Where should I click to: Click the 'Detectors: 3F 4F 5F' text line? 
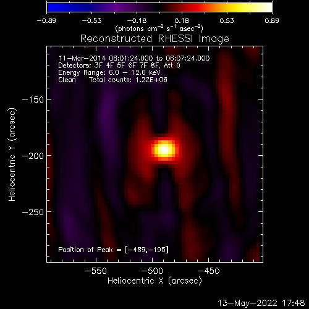coord(119,66)
